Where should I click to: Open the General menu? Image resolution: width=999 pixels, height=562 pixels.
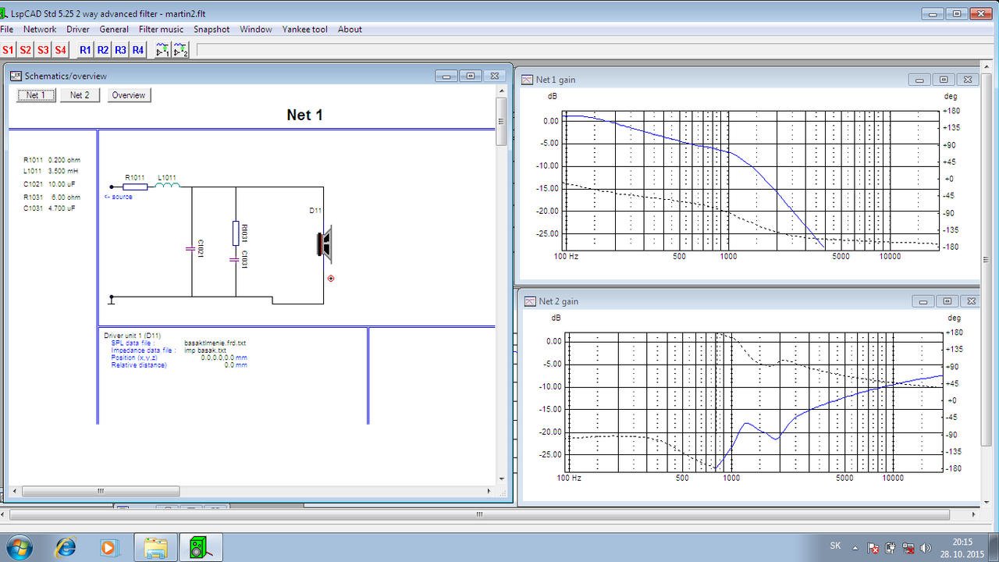(114, 29)
